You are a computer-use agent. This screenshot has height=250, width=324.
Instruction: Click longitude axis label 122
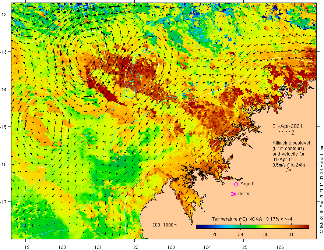(x=134, y=247)
